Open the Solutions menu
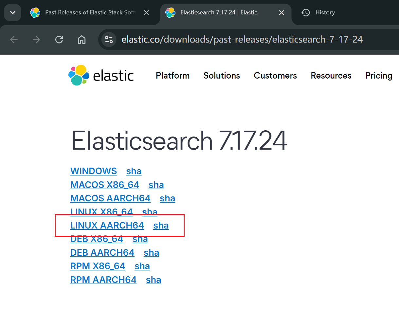 222,76
